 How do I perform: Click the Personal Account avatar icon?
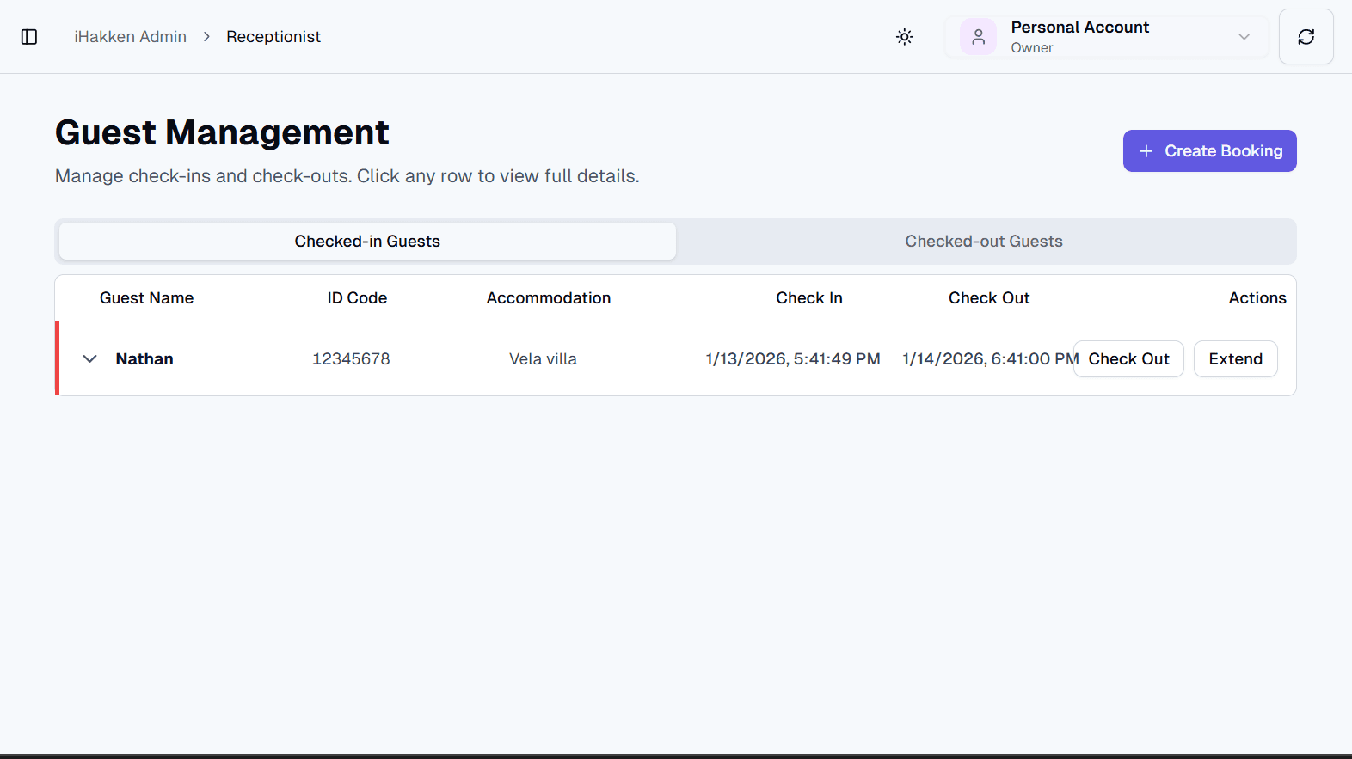[978, 37]
